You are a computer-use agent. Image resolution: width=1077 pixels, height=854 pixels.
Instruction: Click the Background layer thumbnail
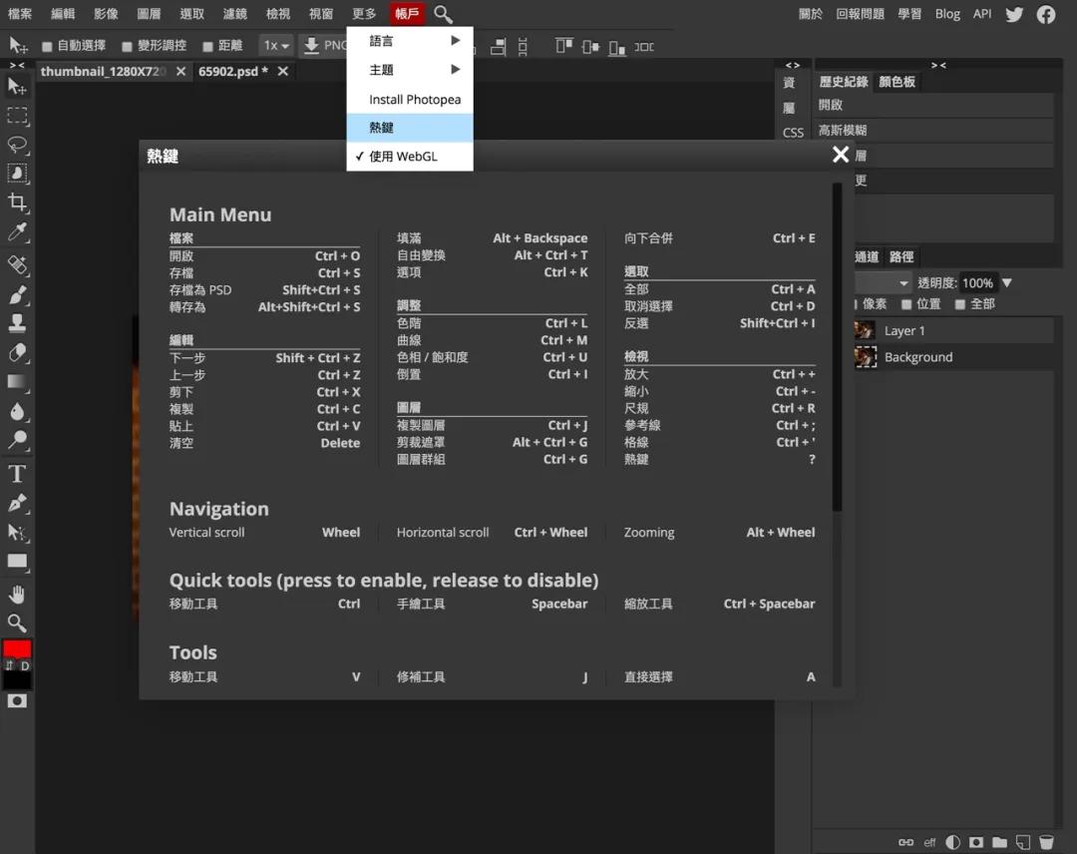coord(866,356)
